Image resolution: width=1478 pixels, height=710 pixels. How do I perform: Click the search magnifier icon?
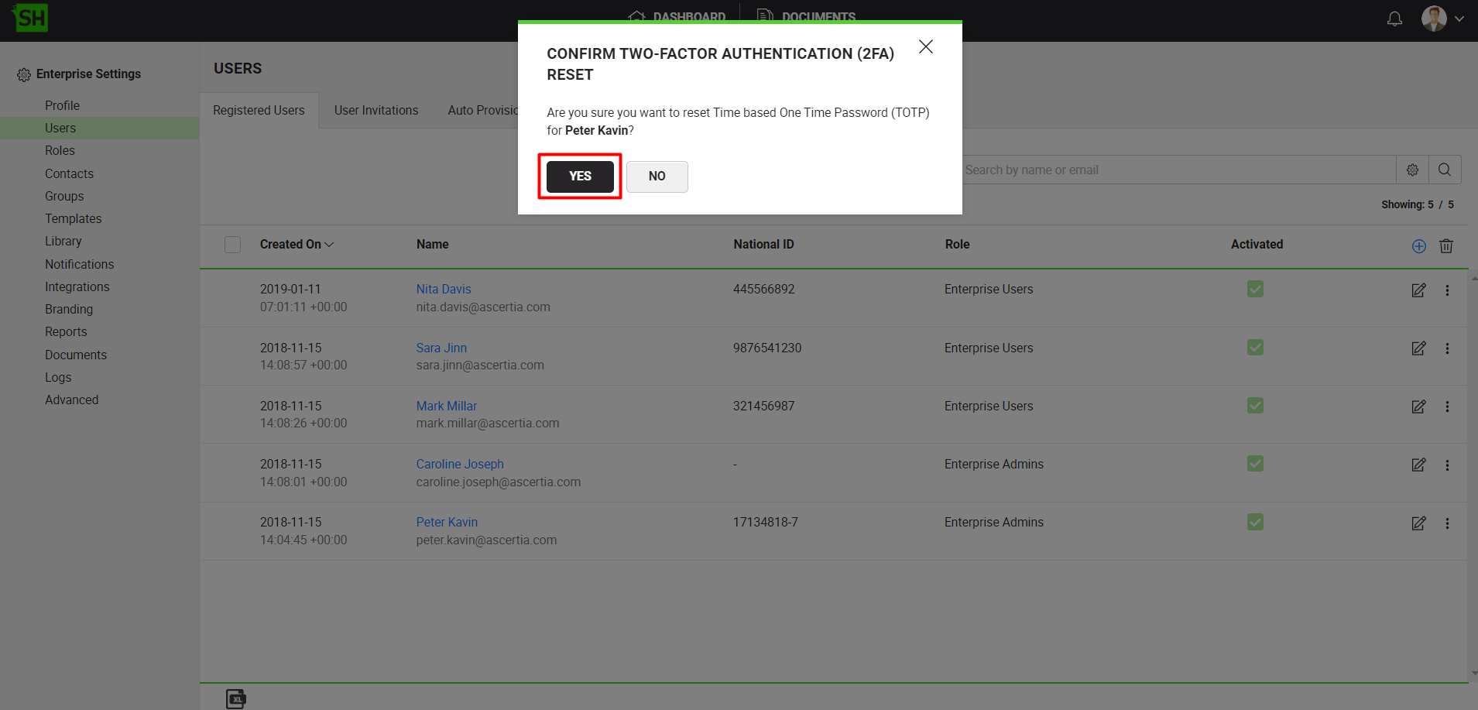tap(1445, 170)
